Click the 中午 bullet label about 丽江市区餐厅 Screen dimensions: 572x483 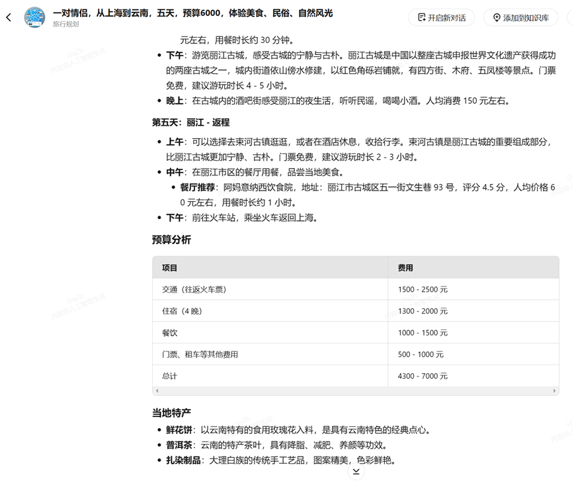pyautogui.click(x=175, y=172)
